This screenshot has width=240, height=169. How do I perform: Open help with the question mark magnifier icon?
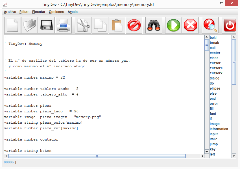[x=210, y=25]
